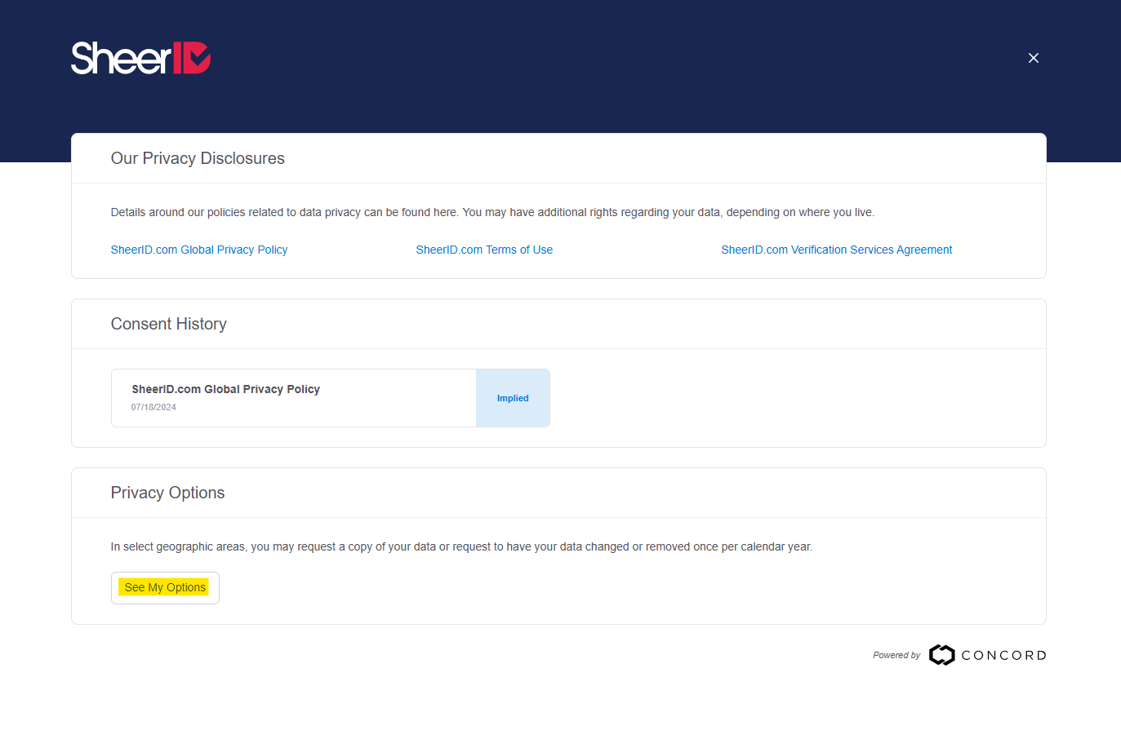
Task: Select the Implied consent badge
Action: [x=513, y=398]
